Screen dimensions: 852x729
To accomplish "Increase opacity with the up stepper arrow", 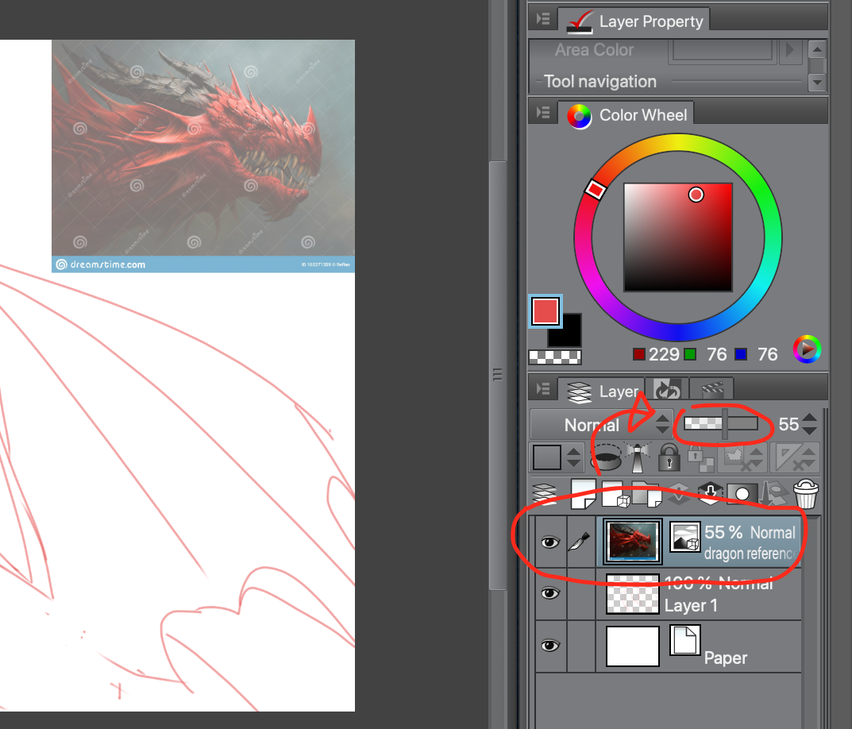I will (x=809, y=418).
